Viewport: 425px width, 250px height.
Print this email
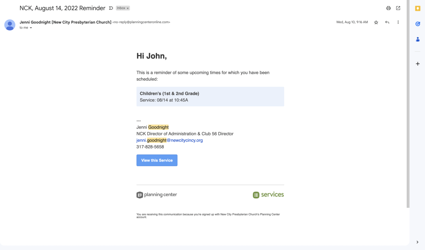[x=388, y=8]
